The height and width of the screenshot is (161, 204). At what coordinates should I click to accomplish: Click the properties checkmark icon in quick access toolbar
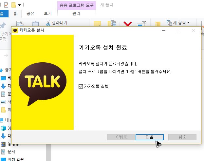[x=6, y=5]
